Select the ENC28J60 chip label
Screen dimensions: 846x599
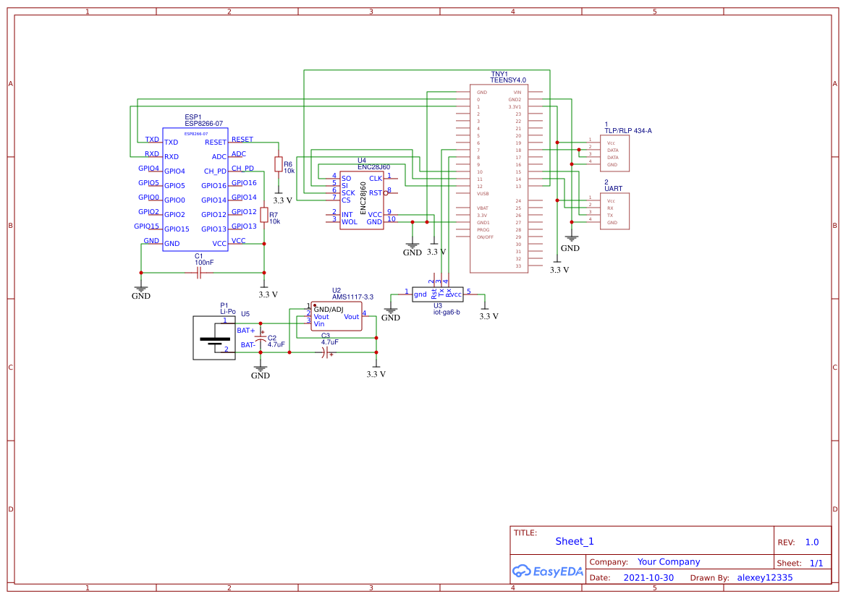click(373, 167)
